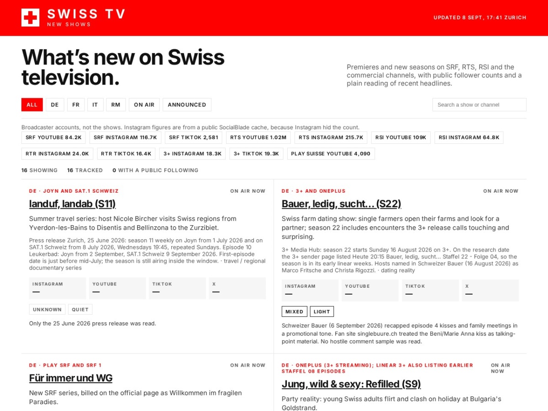The height and width of the screenshot is (411, 548).
Task: Click the '16 SHOWING' counter
Action: tap(40, 170)
